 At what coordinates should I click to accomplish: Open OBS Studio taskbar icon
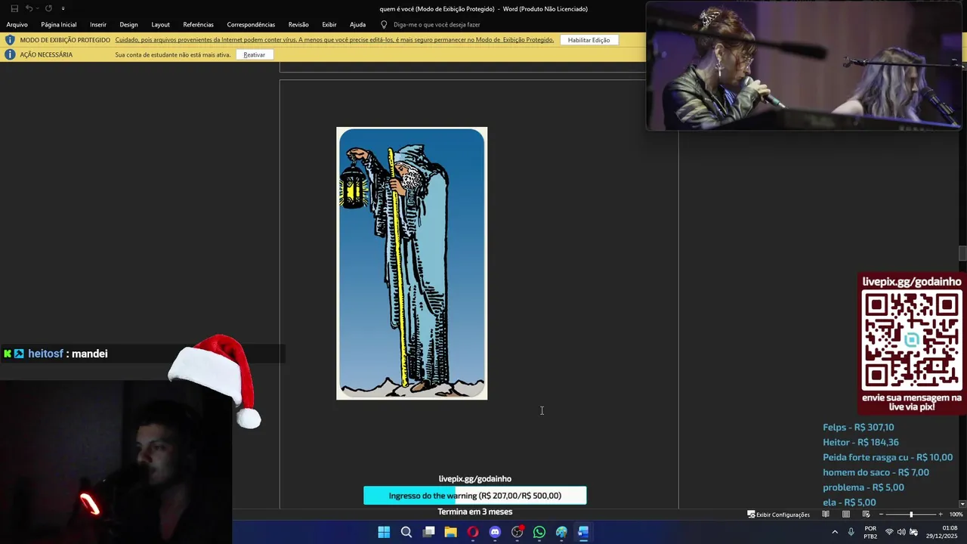[517, 532]
